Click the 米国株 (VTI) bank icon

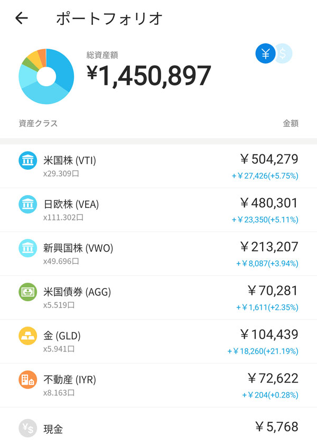point(27,161)
